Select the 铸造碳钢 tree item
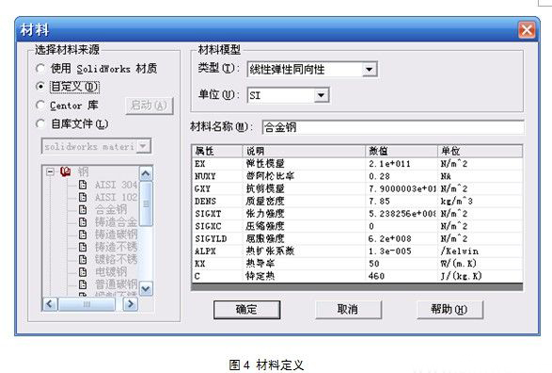Viewport: 552px width, 373px height. click(116, 235)
